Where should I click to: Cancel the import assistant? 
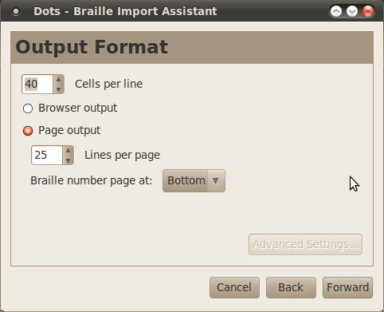coord(234,287)
